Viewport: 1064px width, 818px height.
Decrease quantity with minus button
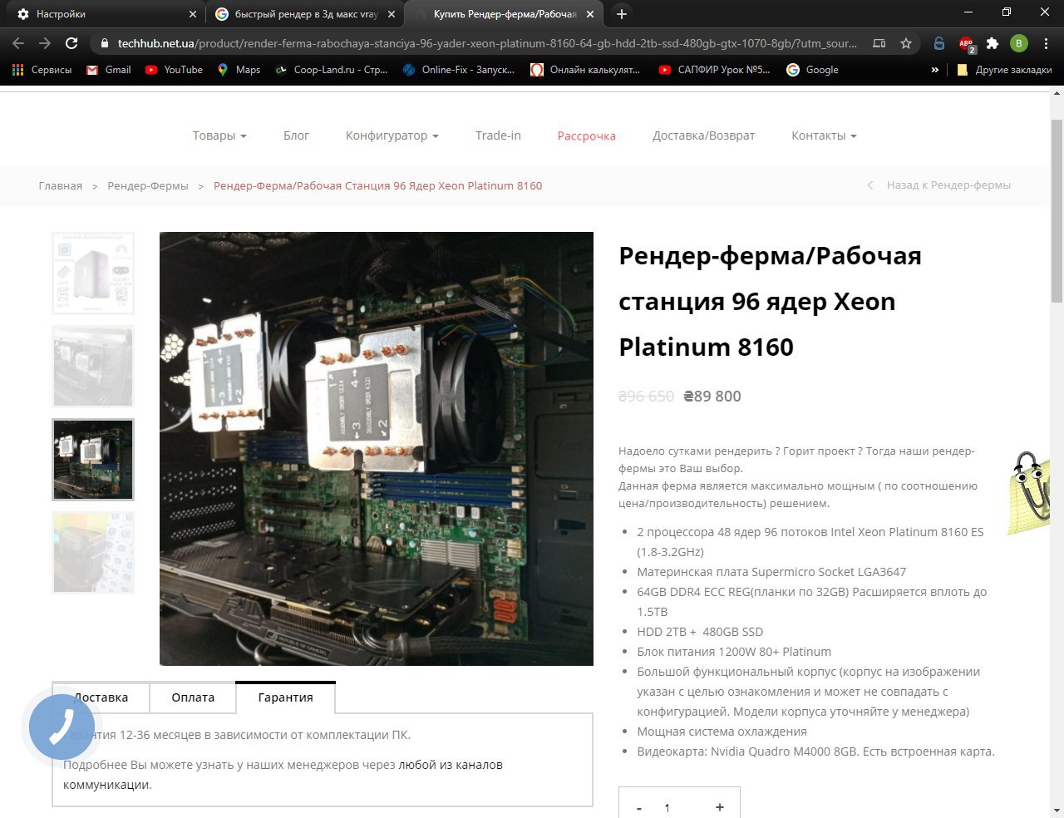pos(639,807)
